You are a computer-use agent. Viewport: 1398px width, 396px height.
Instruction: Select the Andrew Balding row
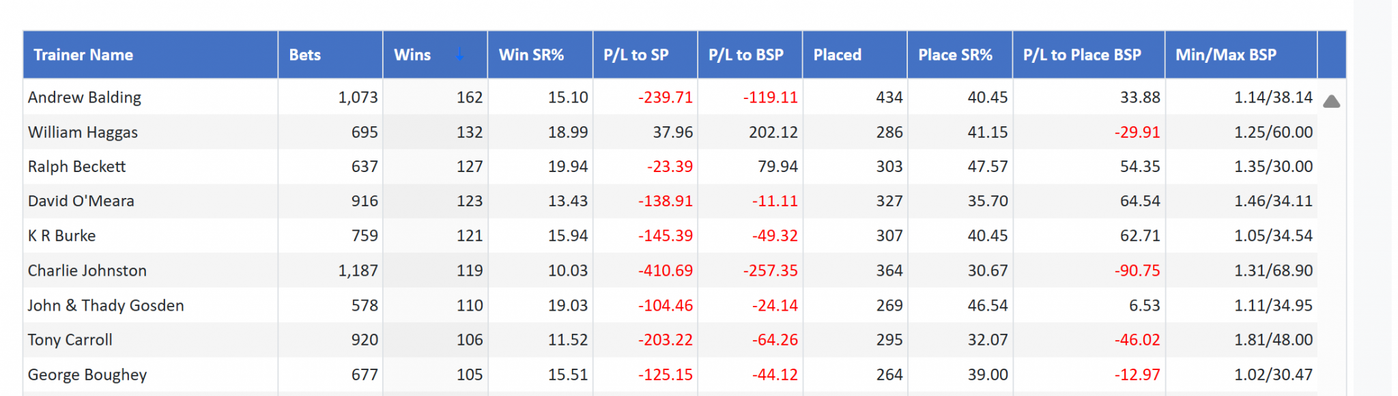click(x=85, y=98)
